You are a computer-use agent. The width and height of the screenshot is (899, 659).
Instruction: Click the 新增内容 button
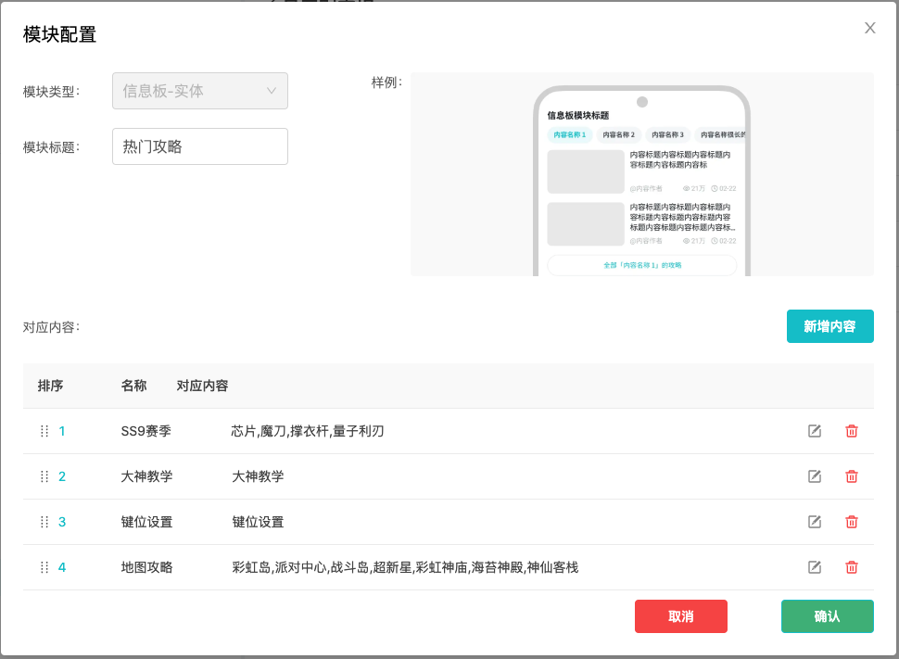829,326
